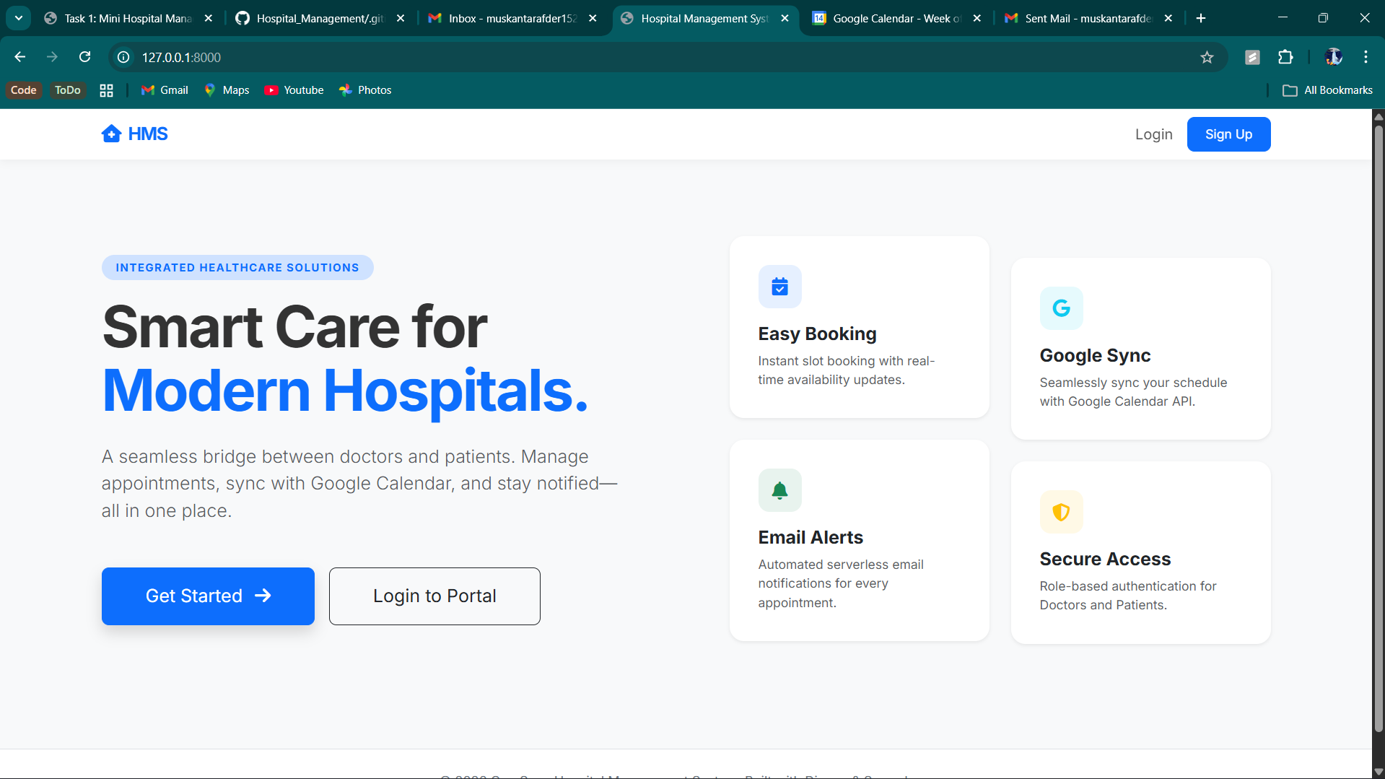
Task: Open the Chrome three-dot menu
Action: tap(1366, 57)
